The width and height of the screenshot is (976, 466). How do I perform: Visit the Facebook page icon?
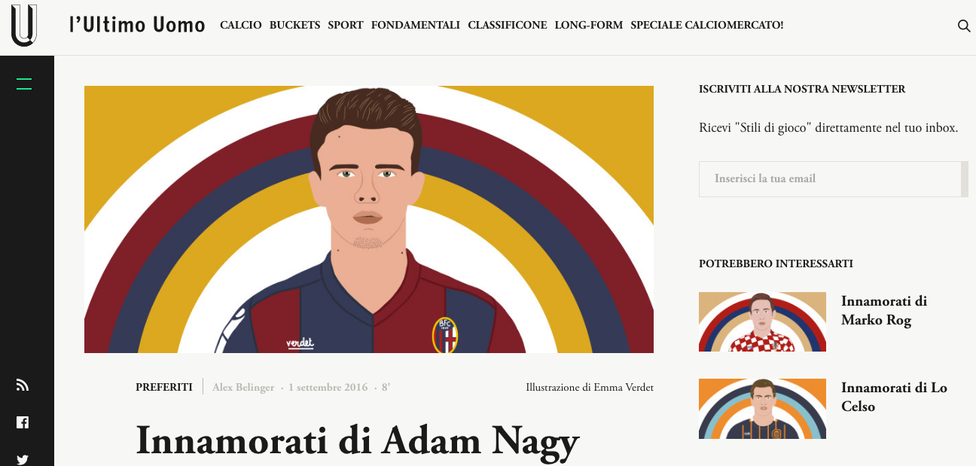point(23,422)
